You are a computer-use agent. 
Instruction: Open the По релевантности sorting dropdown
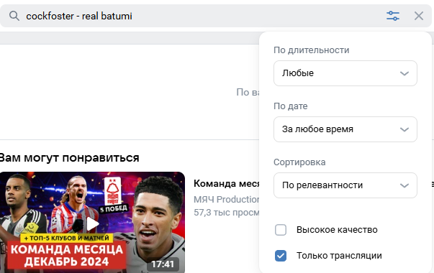(x=345, y=185)
